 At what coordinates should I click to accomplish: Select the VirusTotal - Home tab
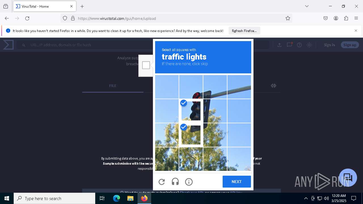coord(45,6)
